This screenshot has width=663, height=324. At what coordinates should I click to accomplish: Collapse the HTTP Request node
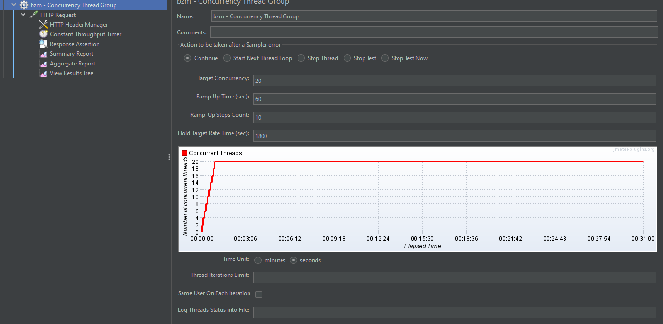pyautogui.click(x=23, y=15)
